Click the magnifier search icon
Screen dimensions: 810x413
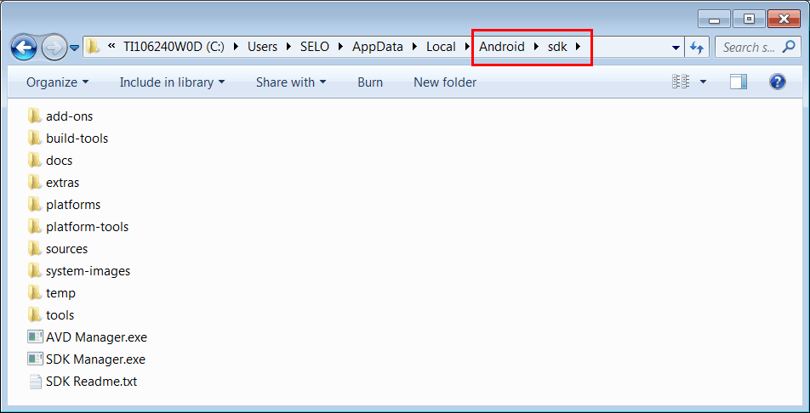point(789,47)
